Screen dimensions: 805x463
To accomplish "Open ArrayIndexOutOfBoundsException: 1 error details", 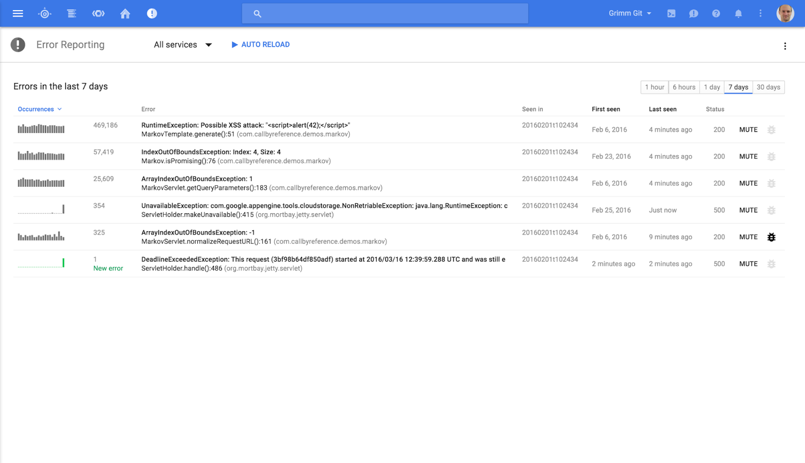I will [197, 179].
